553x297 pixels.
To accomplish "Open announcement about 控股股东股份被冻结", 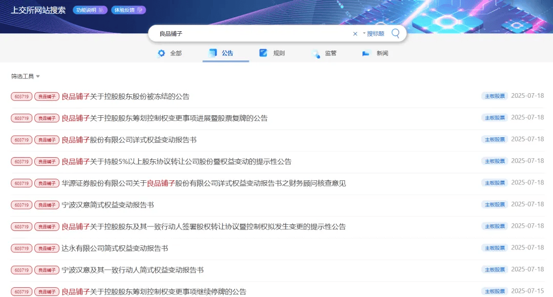I will (125, 96).
